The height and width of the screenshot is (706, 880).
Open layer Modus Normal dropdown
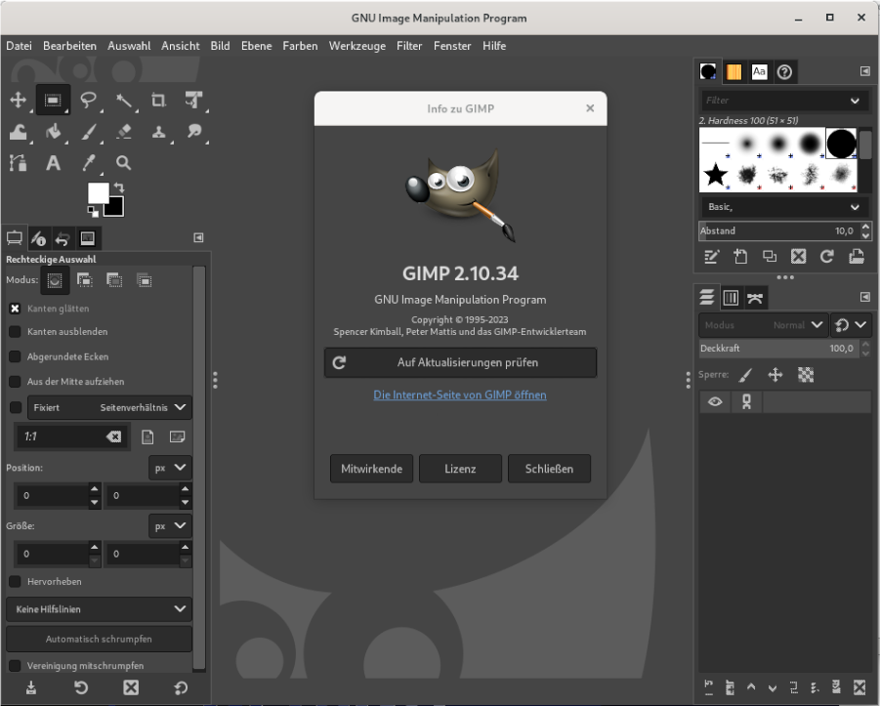pos(763,325)
